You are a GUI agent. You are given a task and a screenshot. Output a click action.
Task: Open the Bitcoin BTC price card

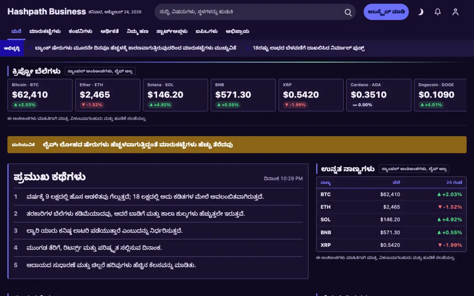tap(40, 95)
